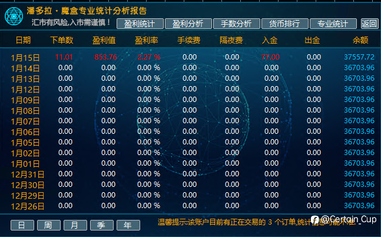381x237 pixels.
Task: Open 手数分析 tab
Action: click(236, 24)
